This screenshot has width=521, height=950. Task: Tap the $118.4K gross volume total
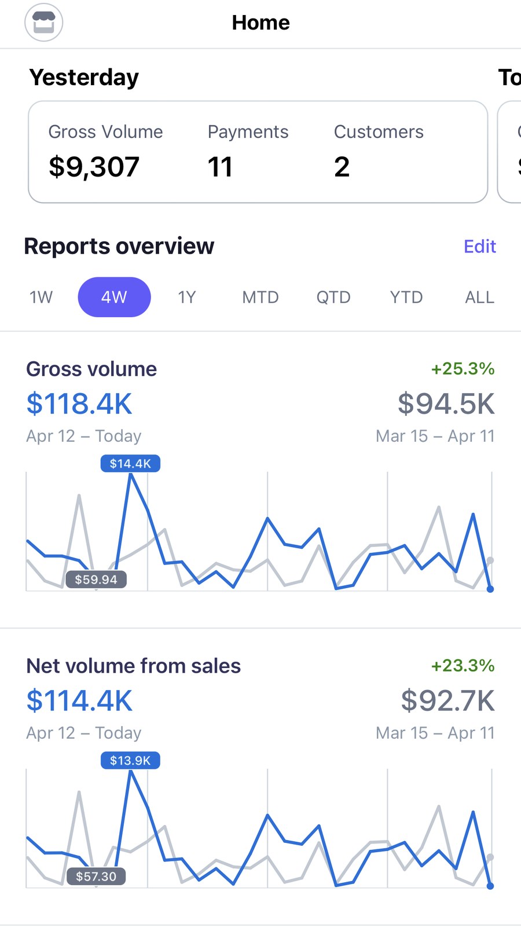tap(79, 404)
